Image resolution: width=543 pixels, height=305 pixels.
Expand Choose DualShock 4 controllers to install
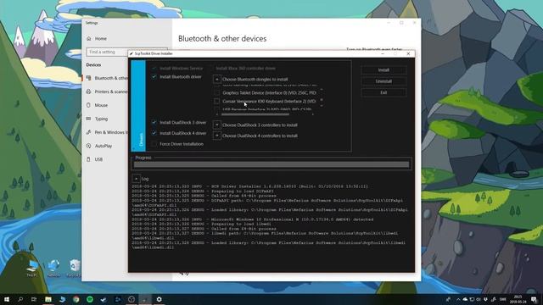coord(217,136)
